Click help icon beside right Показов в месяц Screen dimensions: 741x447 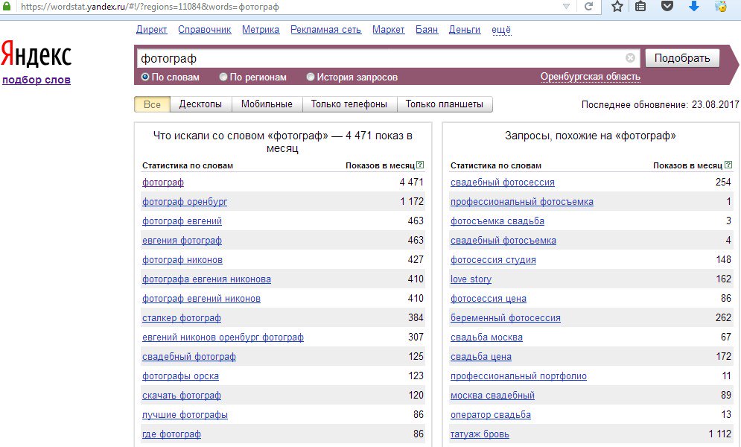(x=728, y=165)
